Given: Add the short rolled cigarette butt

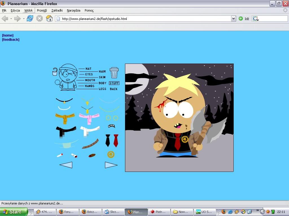Looking at the screenshot, I should click(x=74, y=155).
